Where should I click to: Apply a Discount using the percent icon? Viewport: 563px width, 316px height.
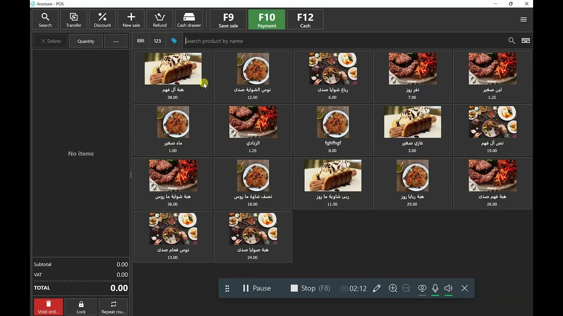click(x=102, y=20)
